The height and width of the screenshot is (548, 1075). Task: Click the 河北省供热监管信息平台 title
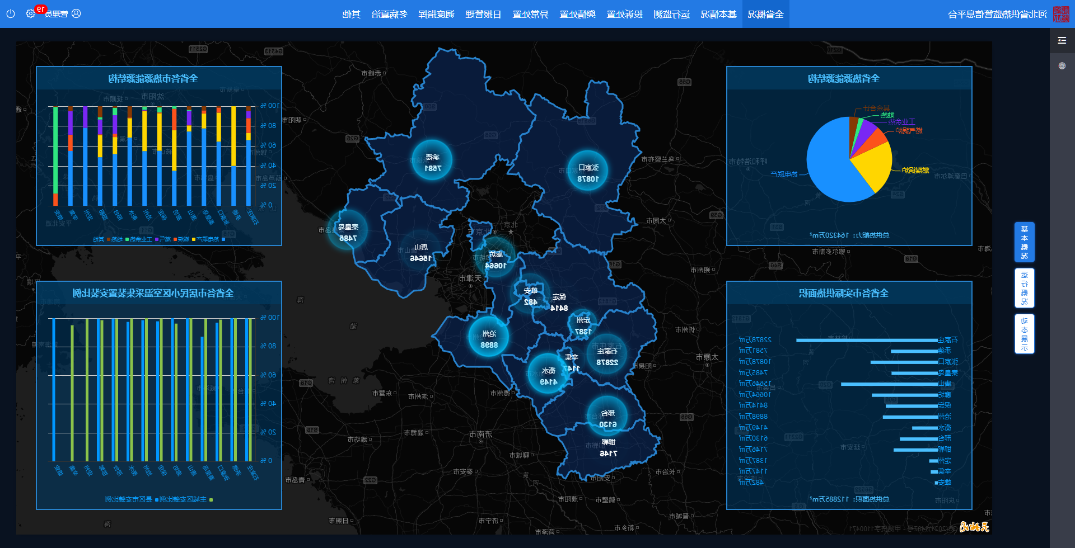(998, 14)
